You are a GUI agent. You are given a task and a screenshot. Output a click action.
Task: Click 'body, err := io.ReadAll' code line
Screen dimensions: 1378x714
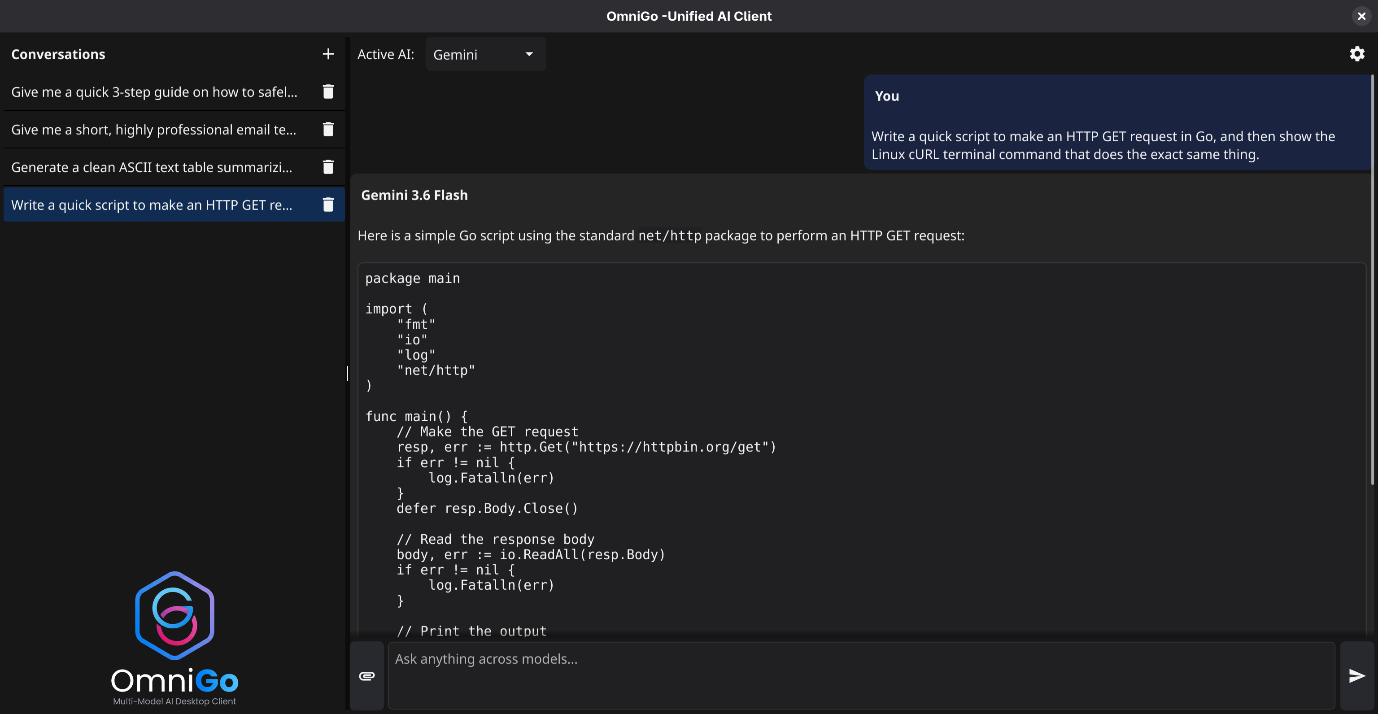pos(531,555)
